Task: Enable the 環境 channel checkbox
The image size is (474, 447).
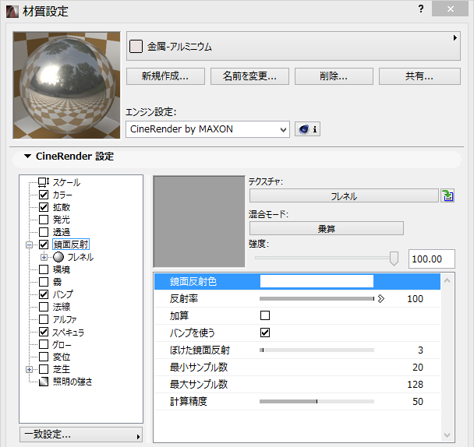Action: coord(44,269)
